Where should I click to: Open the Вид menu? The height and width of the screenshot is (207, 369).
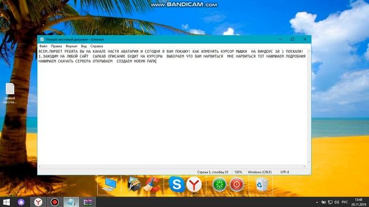pyautogui.click(x=84, y=46)
